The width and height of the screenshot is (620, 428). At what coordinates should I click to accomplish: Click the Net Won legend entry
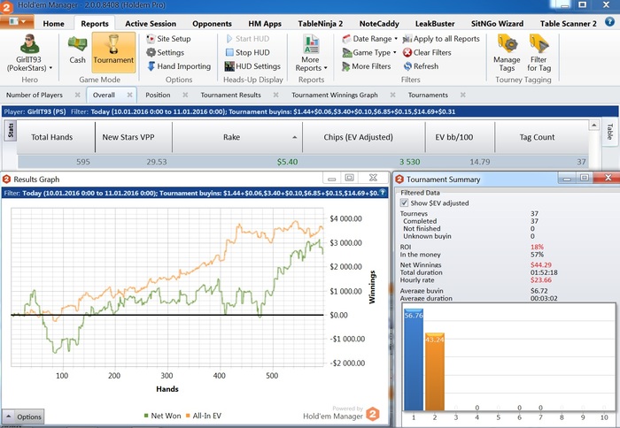162,416
